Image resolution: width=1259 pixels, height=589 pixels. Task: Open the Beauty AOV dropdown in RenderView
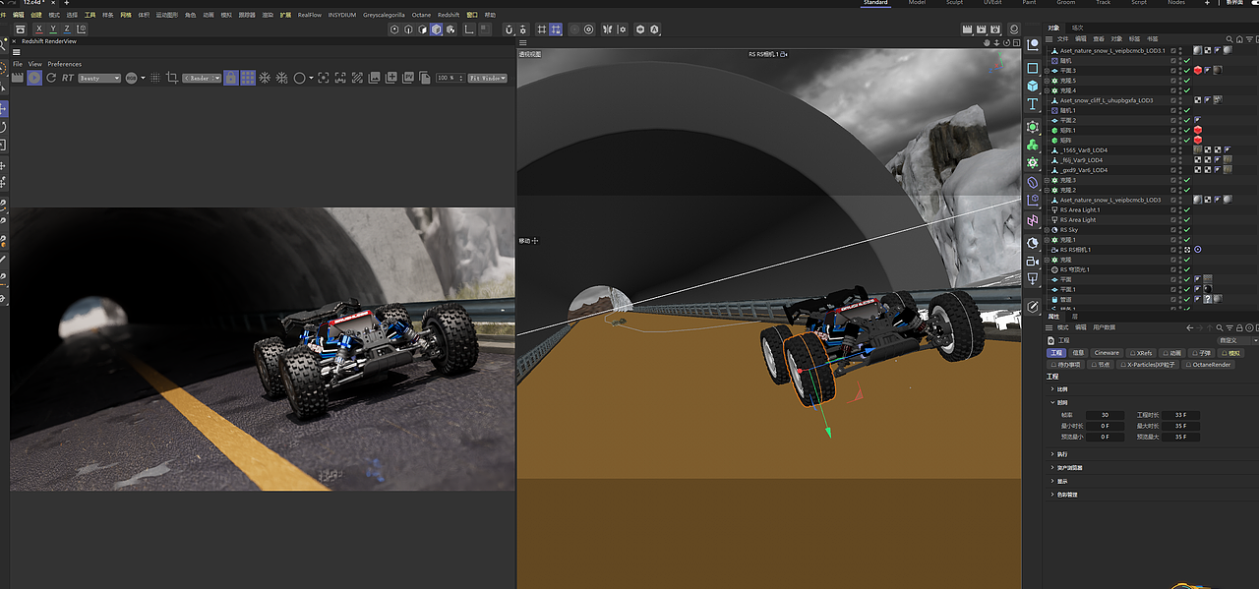point(100,78)
